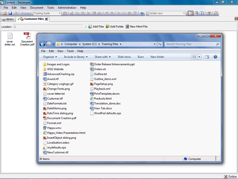
Task: Click the System (C:) breadcrumb segment
Action: point(89,44)
